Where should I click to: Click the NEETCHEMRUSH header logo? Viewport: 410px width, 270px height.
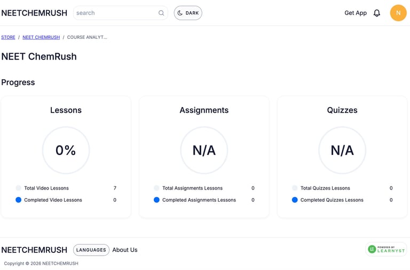coord(33,13)
